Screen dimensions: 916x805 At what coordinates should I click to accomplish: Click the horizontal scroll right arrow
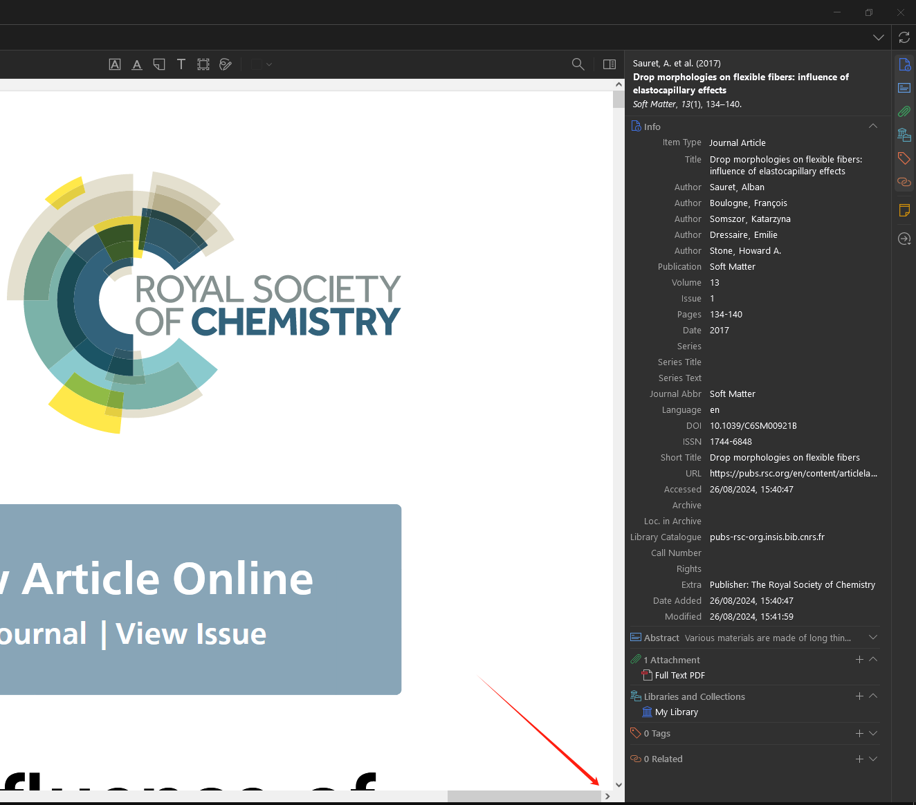tap(607, 796)
